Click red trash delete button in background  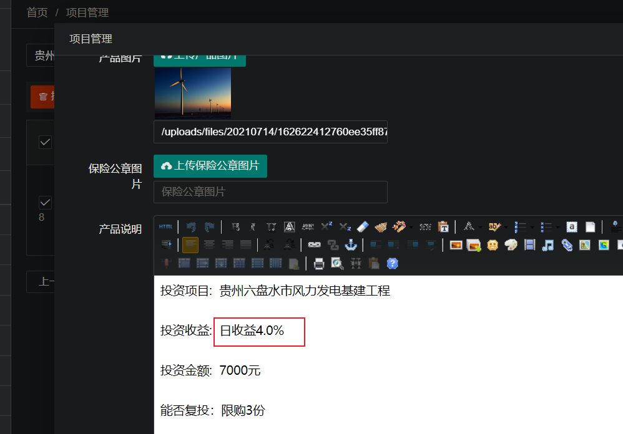(x=42, y=97)
